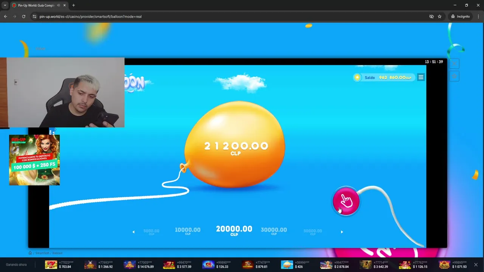Click the pink hand inflate button
Screen dimensions: 484x272
346,201
